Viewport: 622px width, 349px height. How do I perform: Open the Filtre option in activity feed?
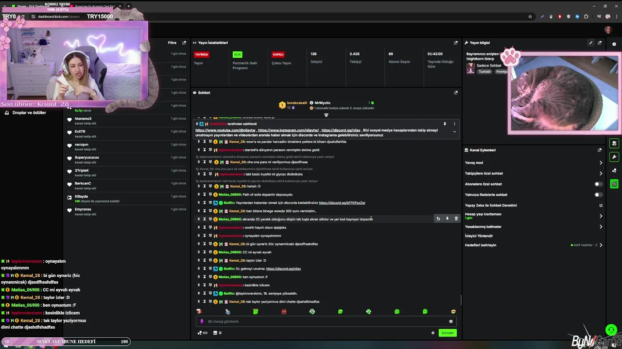[x=172, y=43]
